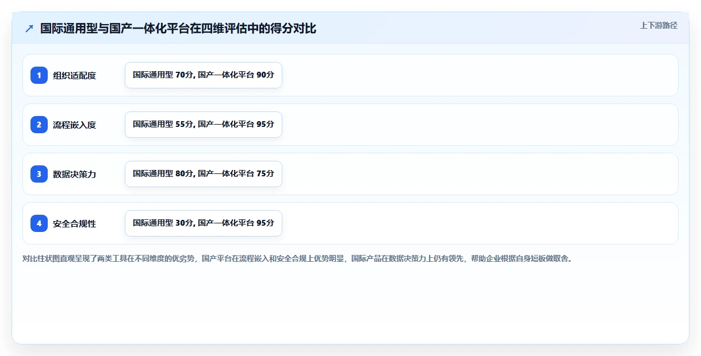This screenshot has width=701, height=356.
Task: Click the number 4 badge for 安全合规性
Action: point(39,223)
